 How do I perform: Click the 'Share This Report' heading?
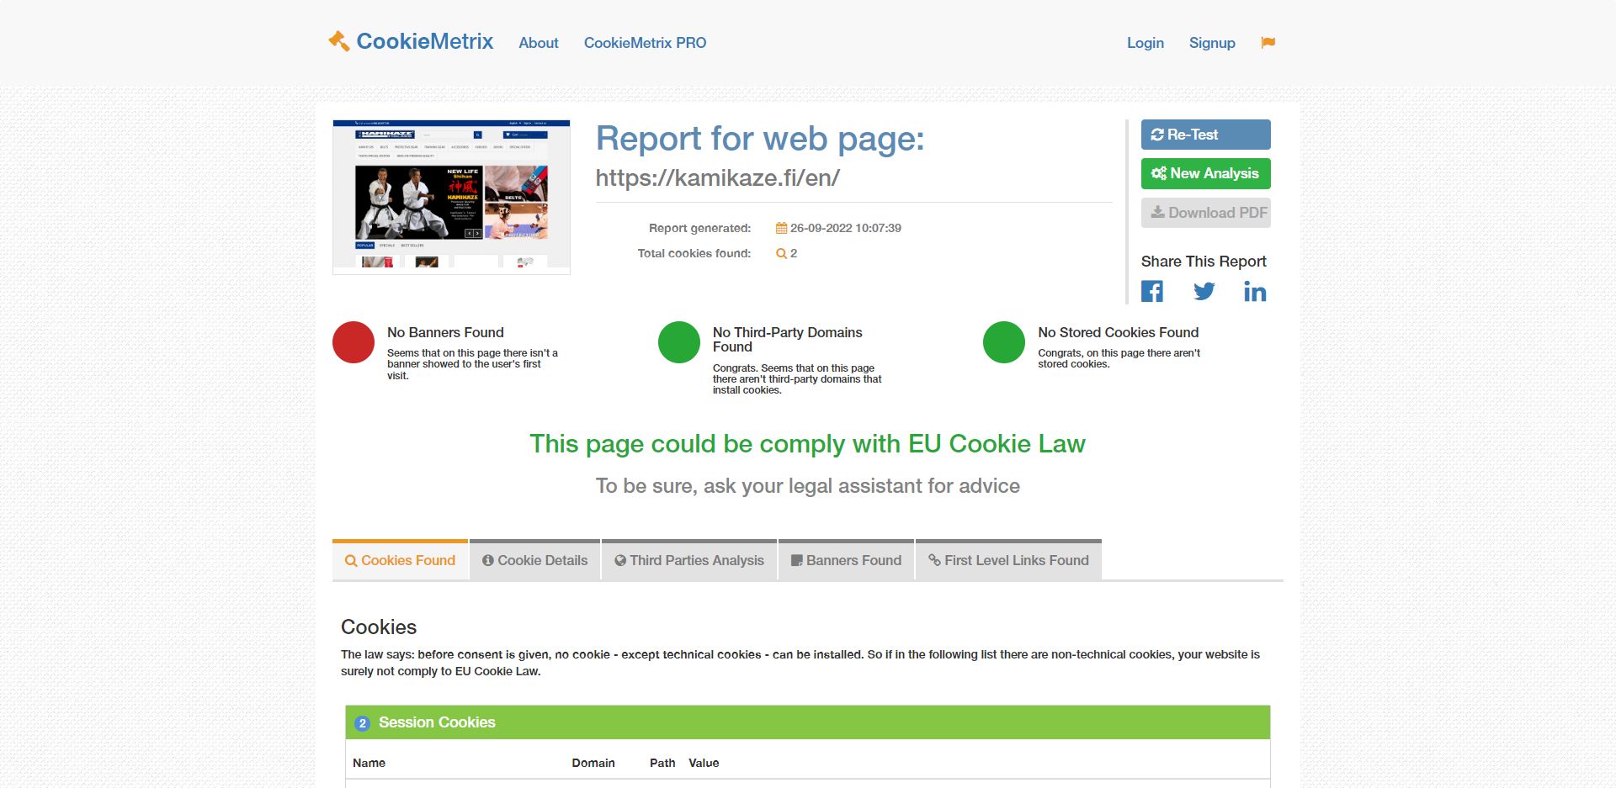[x=1204, y=262]
